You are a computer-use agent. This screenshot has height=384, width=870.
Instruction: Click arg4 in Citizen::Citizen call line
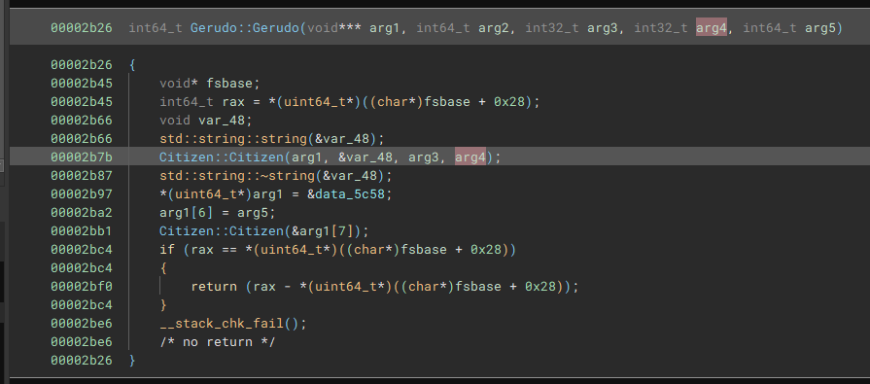pyautogui.click(x=470, y=157)
